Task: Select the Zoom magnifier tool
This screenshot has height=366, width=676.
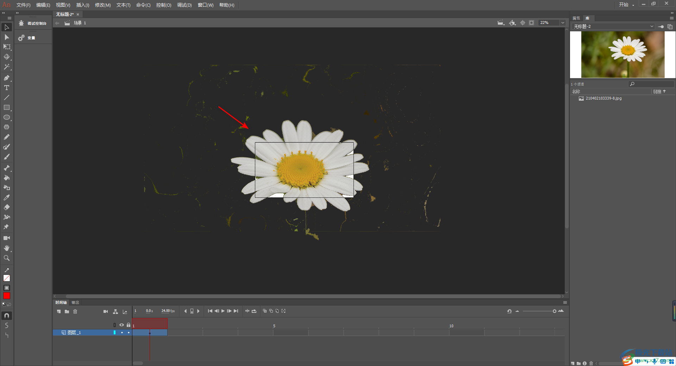Action: tap(7, 258)
